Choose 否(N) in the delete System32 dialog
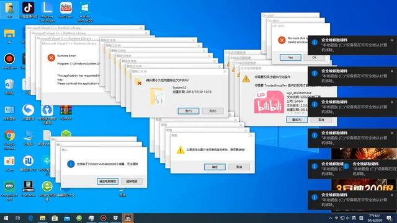Viewport: 397px width, 223px height. pyautogui.click(x=213, y=111)
